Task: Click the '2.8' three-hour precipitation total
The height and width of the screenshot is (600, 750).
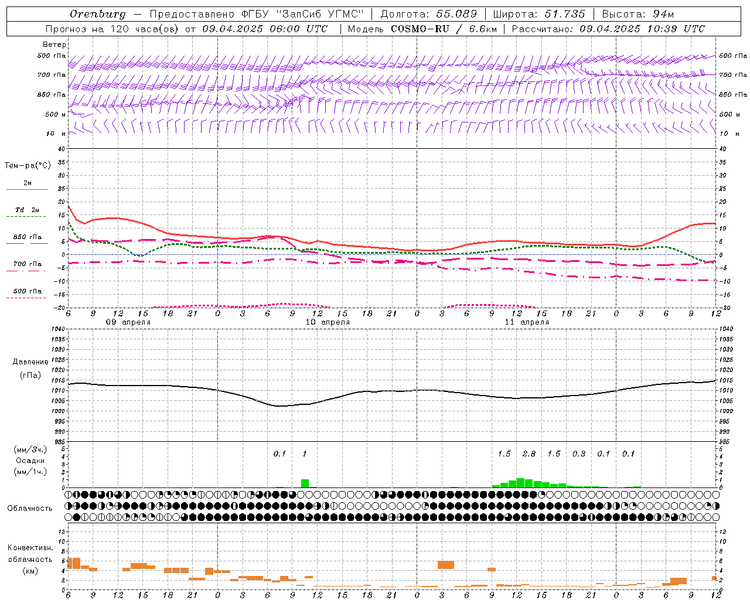Action: tap(529, 454)
